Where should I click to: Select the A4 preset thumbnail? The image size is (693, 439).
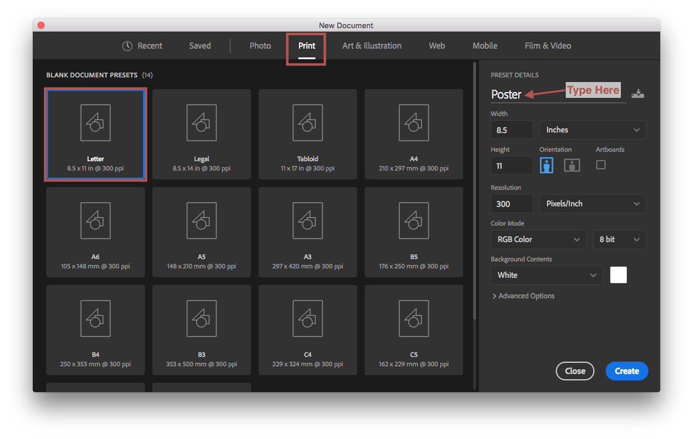pyautogui.click(x=414, y=134)
